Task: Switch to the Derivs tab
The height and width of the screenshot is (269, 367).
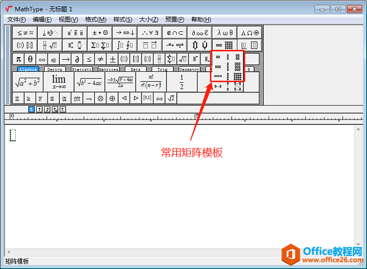Action: [x=55, y=69]
